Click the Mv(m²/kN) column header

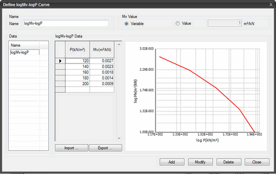(102, 50)
